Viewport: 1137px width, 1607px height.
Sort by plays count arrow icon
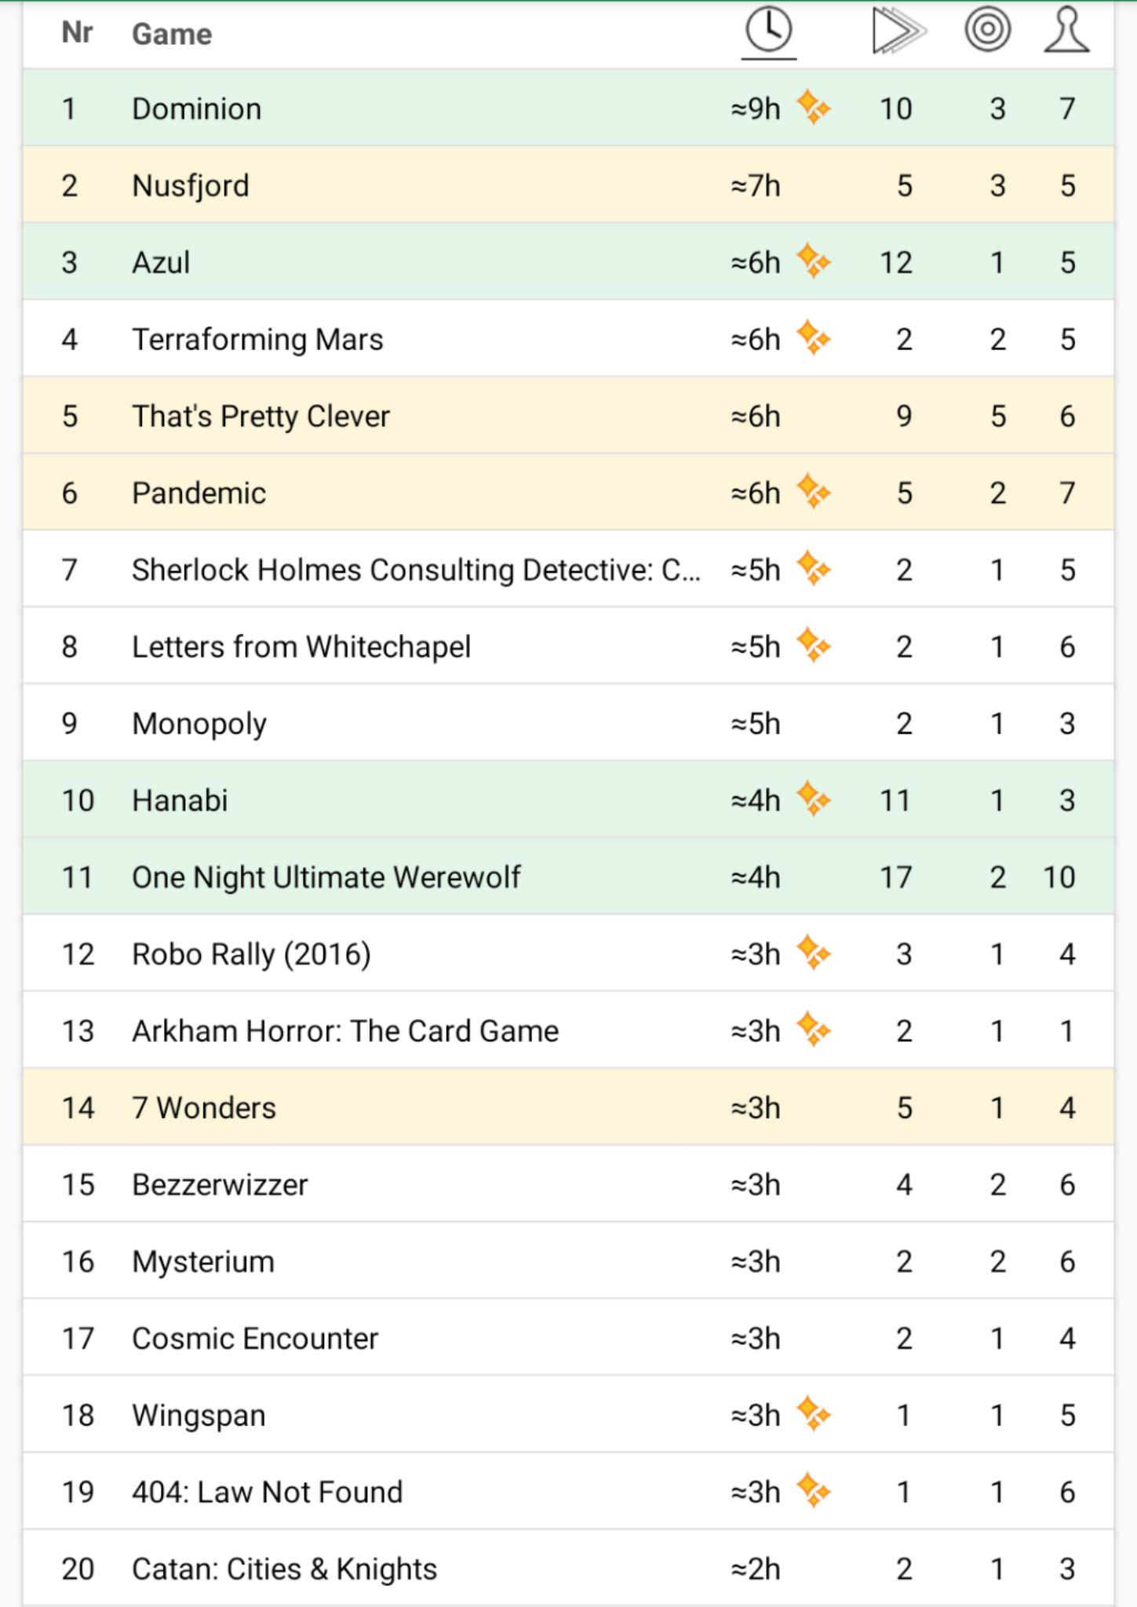click(x=898, y=31)
